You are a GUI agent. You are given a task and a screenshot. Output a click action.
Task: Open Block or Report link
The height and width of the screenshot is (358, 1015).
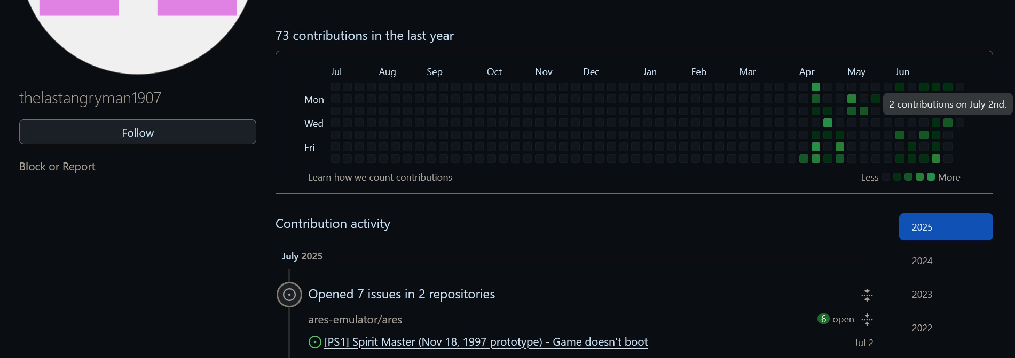coord(57,167)
